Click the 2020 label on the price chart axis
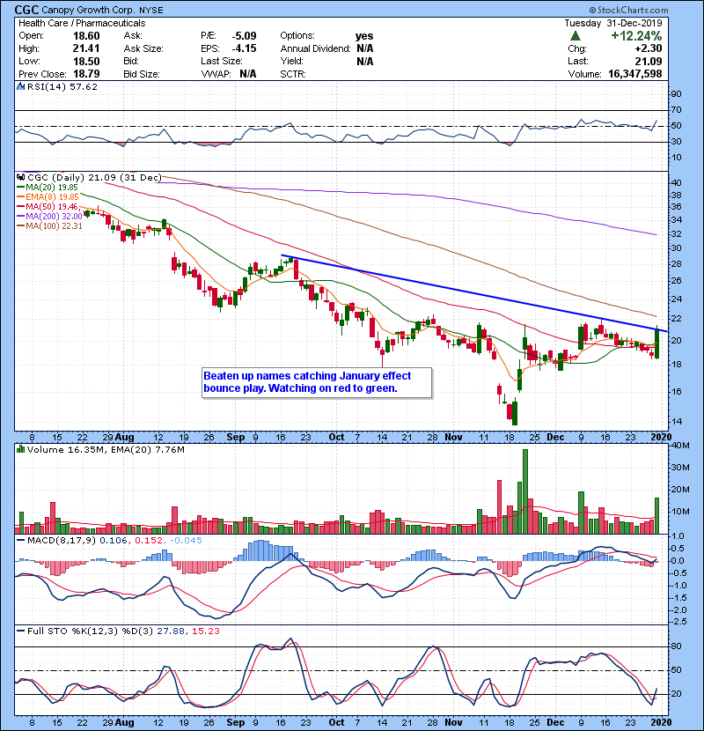Screen dimensions: 704x731 pyautogui.click(x=661, y=438)
